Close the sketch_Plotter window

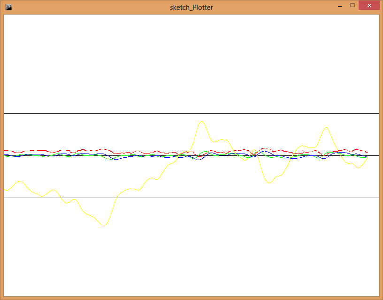point(369,6)
